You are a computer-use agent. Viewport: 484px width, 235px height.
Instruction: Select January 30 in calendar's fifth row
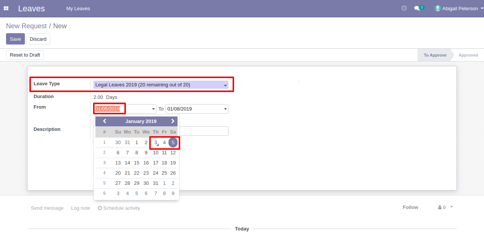146,183
